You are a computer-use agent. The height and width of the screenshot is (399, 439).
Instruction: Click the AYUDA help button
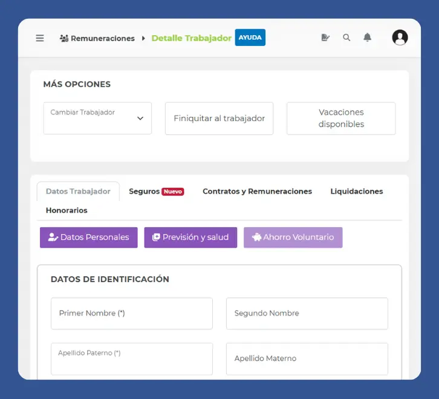pos(250,38)
